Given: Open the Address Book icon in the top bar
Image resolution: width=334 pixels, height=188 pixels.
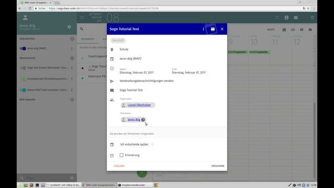Looking at the screenshot, I should (287, 18).
